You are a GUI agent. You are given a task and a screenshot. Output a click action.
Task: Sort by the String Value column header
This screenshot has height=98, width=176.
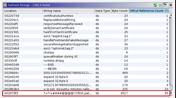pos(68,11)
